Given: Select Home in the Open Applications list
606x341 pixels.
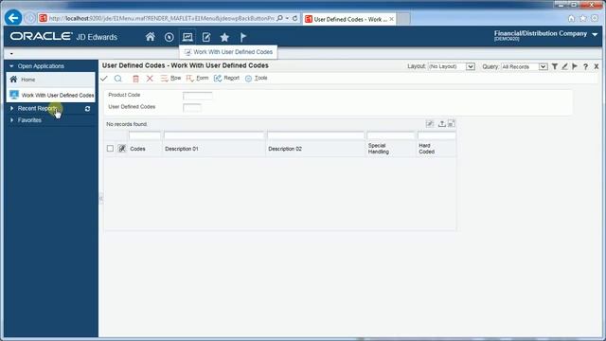Looking at the screenshot, I should coord(50,80).
